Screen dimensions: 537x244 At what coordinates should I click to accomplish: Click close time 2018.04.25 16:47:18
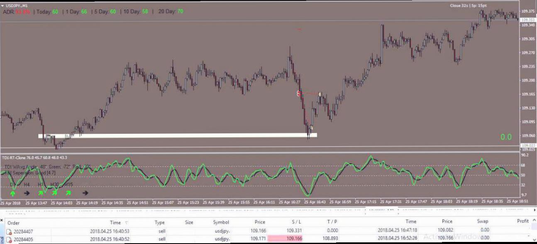tap(397, 230)
